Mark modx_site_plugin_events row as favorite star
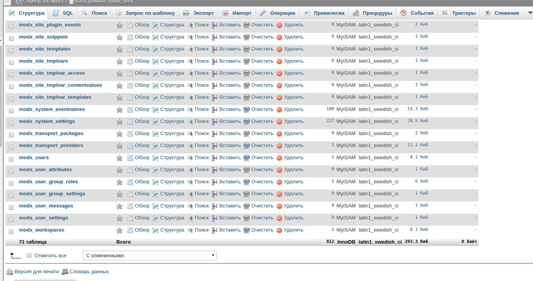The height and width of the screenshot is (281, 533). pos(120,25)
